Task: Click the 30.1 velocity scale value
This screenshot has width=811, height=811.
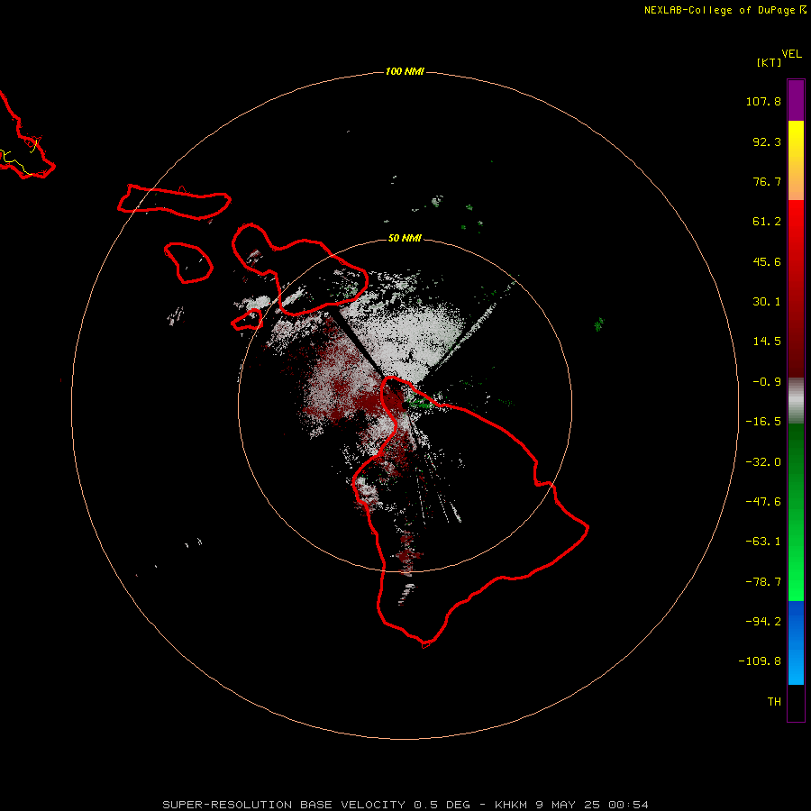Action: pos(767,302)
